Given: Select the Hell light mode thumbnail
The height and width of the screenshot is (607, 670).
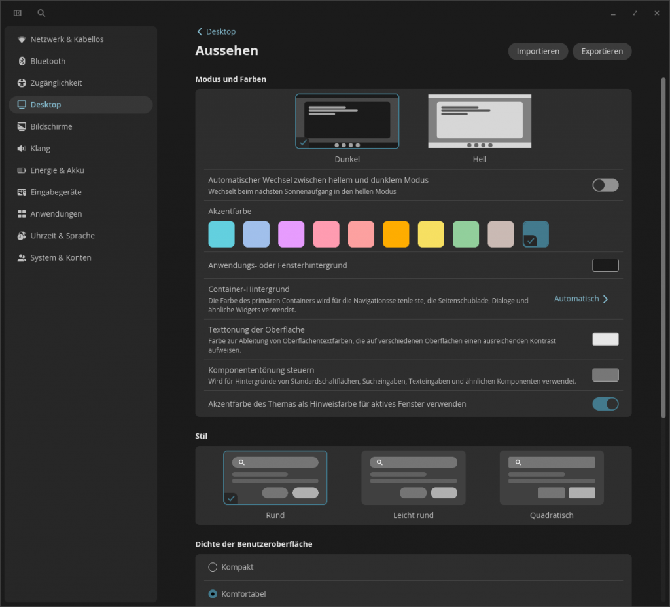Looking at the screenshot, I should 480,122.
